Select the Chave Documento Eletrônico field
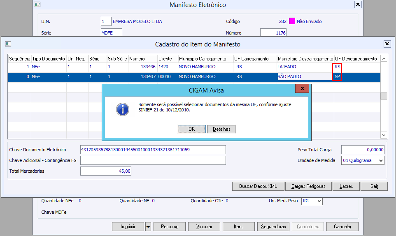 (x=153, y=150)
